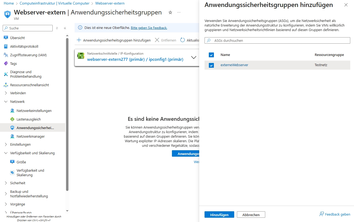Image resolution: width=354 pixels, height=222 pixels.
Task: Uncheck the externeWebserver checkbox
Action: [211, 65]
